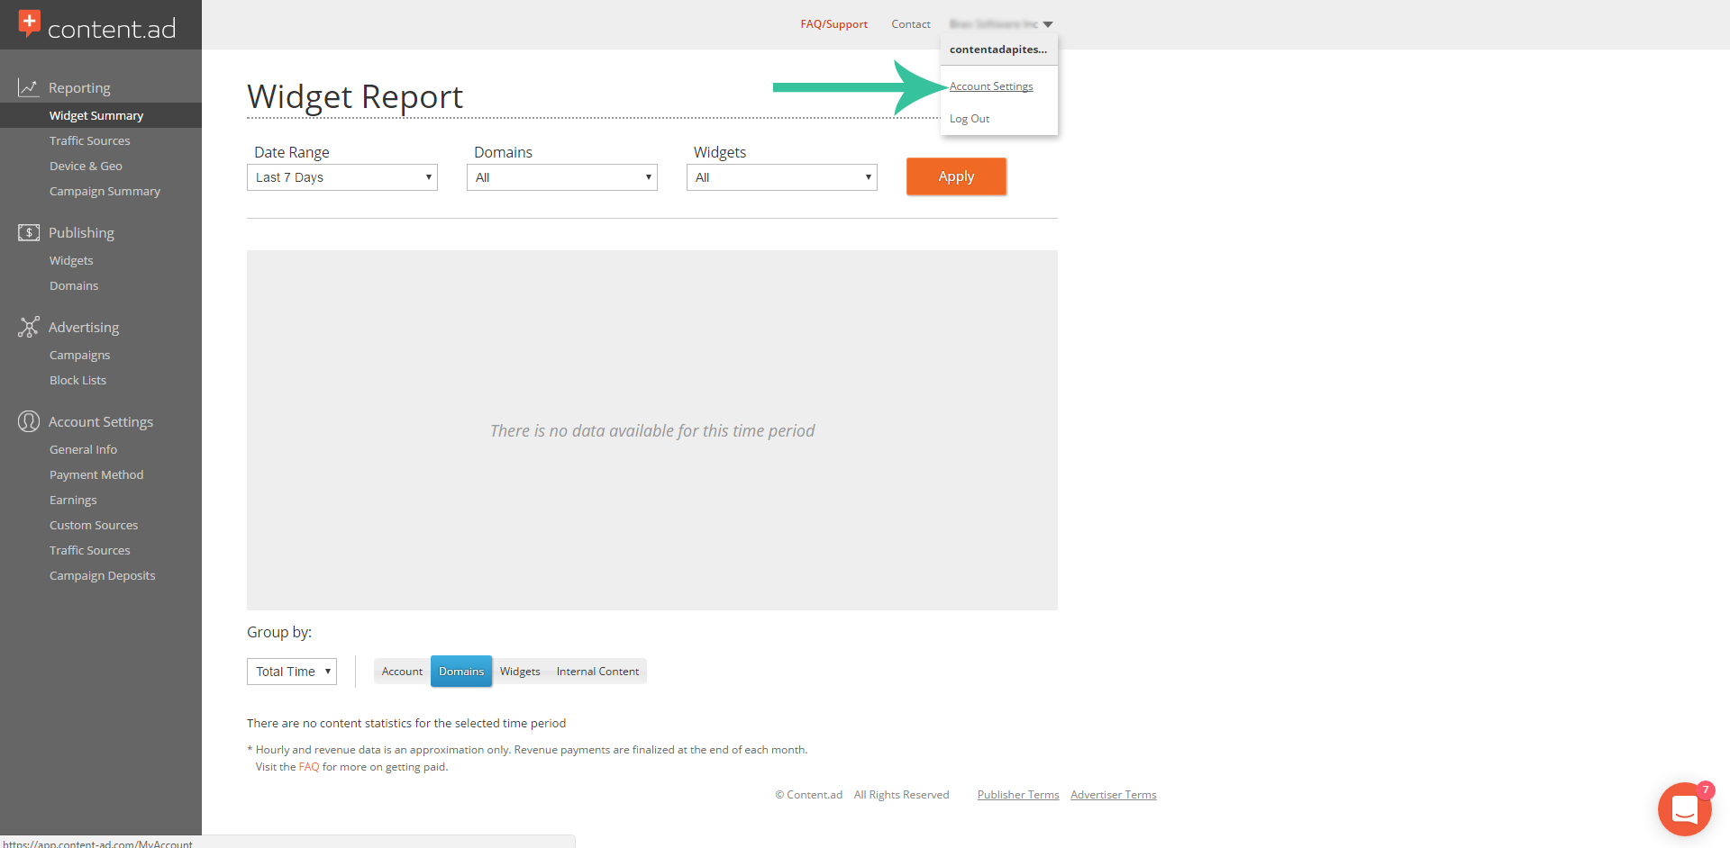Click the Advertising section heading

tap(84, 327)
